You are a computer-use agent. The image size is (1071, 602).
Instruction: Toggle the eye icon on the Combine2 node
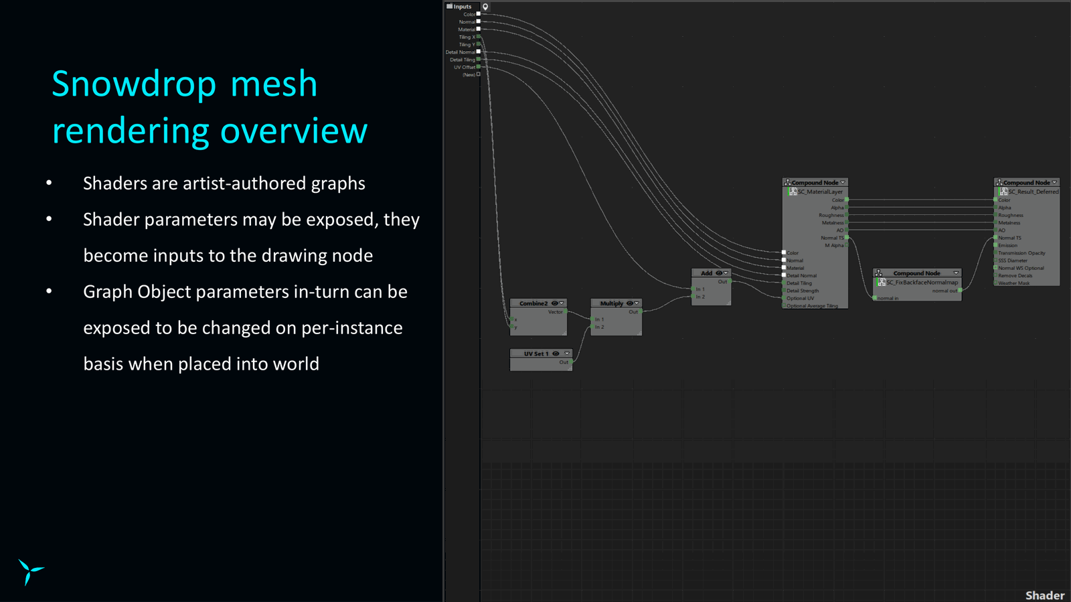[554, 303]
